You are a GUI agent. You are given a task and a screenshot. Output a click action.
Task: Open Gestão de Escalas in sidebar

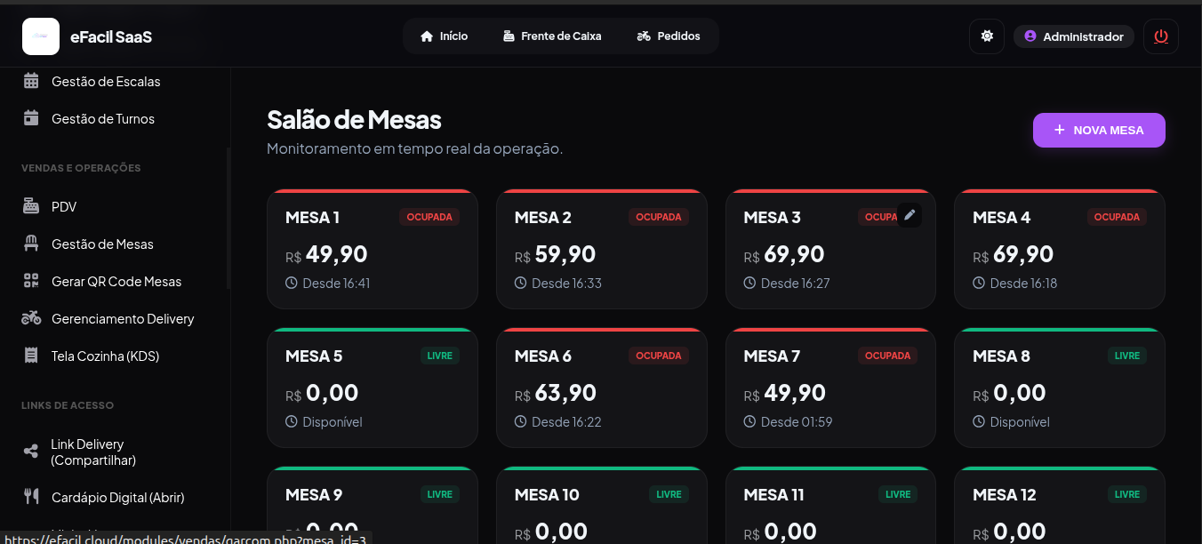coord(106,82)
